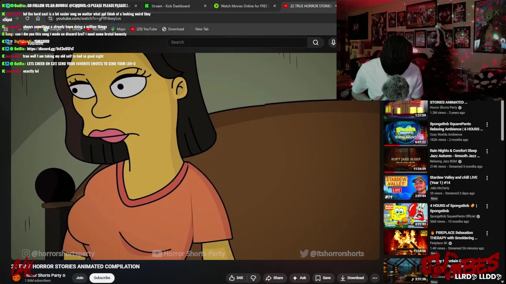Screen dimensions: 506x284
Task: Open Fireplace 4K channel name
Action: (x=439, y=243)
